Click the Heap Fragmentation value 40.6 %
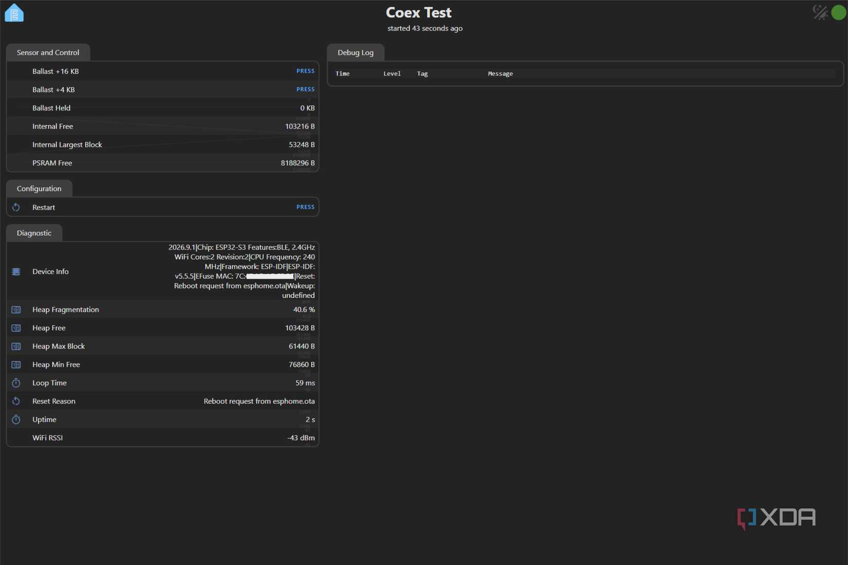This screenshot has height=565, width=848. [x=304, y=310]
